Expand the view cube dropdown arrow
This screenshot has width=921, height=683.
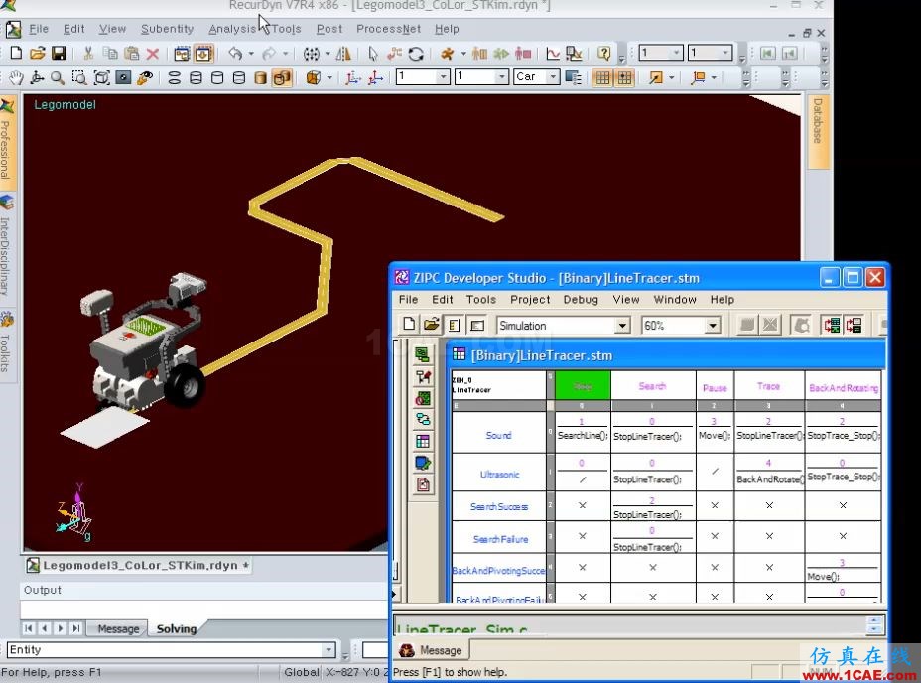(329, 77)
